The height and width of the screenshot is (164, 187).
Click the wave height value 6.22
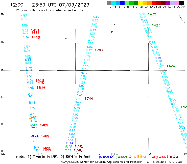pyautogui.click(x=168, y=88)
